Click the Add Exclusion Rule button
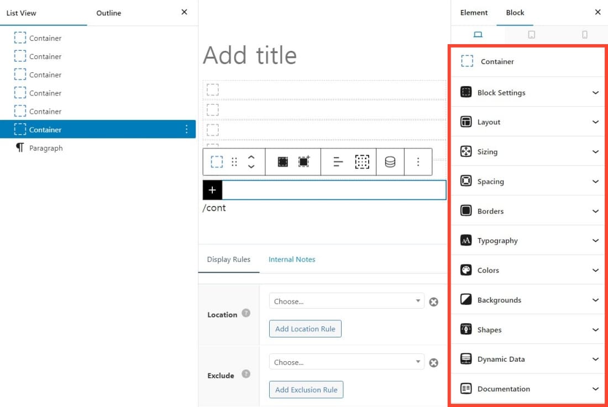 pos(306,389)
